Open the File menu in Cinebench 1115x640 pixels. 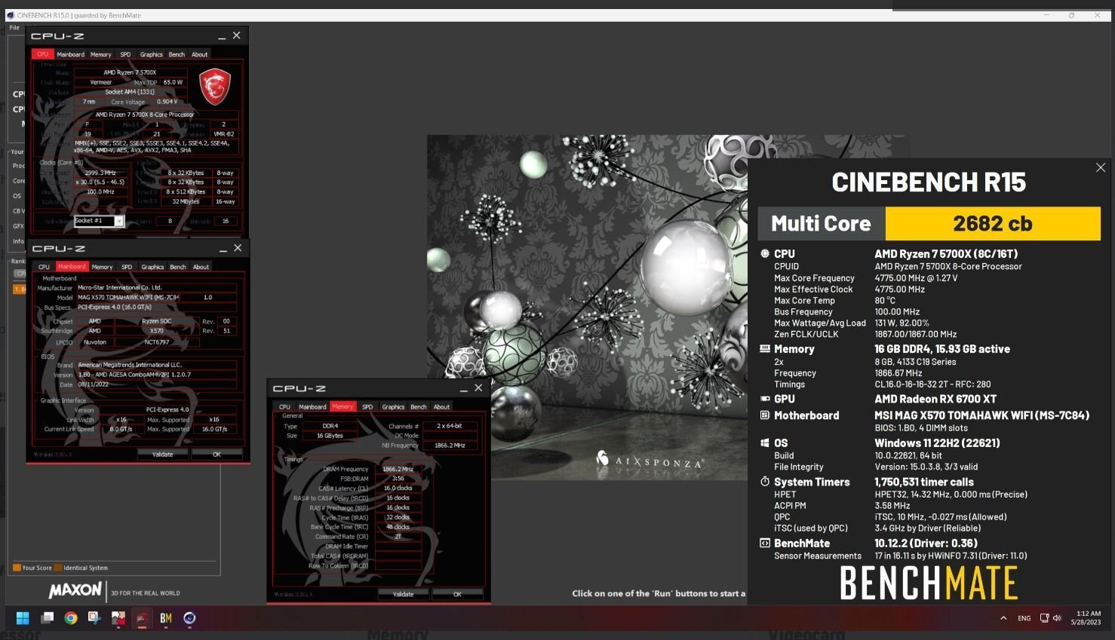[14, 28]
